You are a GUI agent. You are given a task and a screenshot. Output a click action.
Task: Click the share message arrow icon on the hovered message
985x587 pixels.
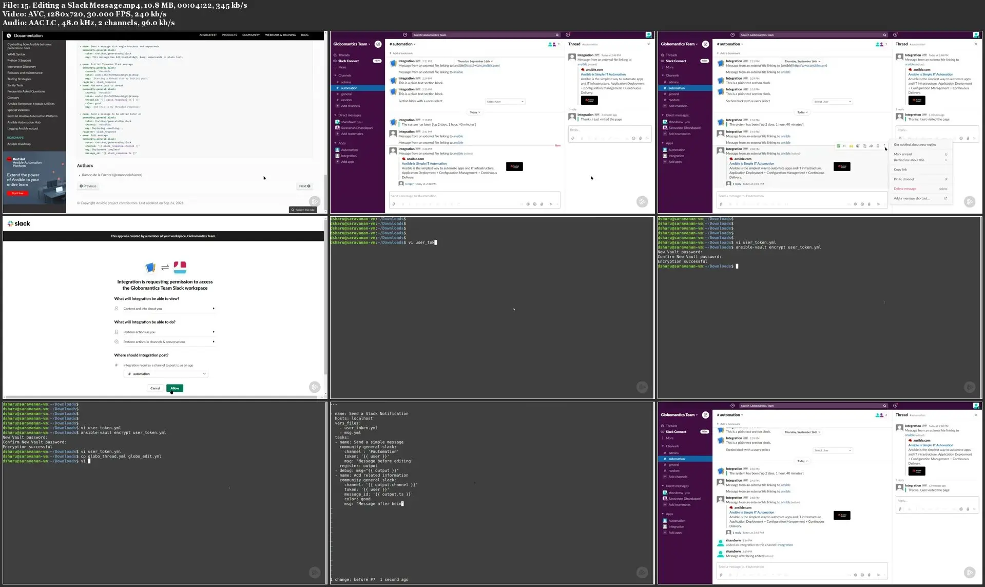[x=871, y=146]
